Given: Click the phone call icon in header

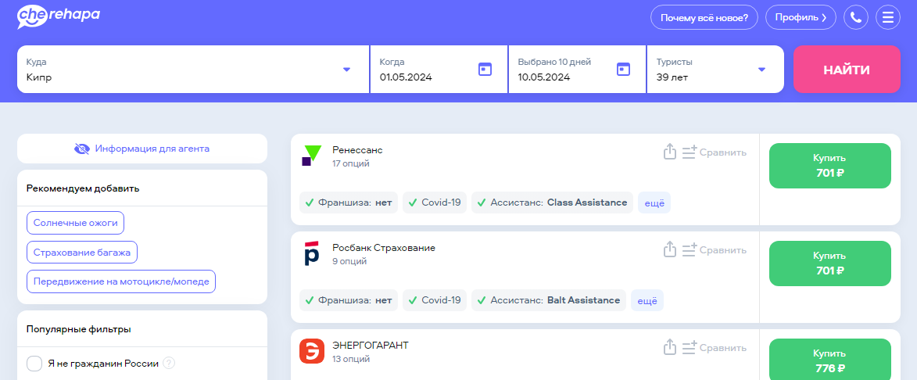Looking at the screenshot, I should (x=855, y=17).
